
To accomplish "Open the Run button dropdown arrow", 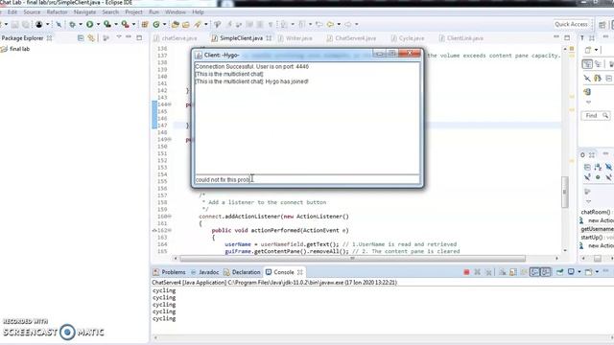I will (98, 24).
